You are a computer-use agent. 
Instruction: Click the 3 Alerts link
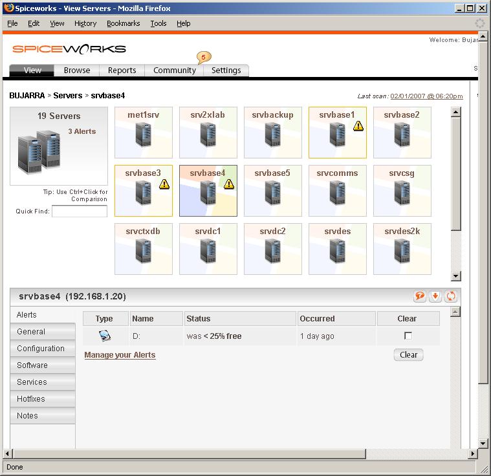coord(82,131)
